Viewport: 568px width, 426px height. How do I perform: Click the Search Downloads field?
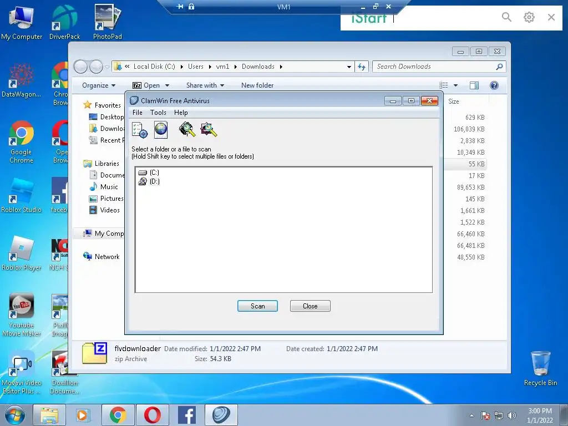point(435,67)
